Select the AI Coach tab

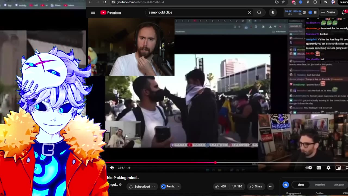[x=339, y=185]
